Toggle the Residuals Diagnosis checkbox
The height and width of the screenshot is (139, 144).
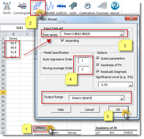(x=98, y=71)
